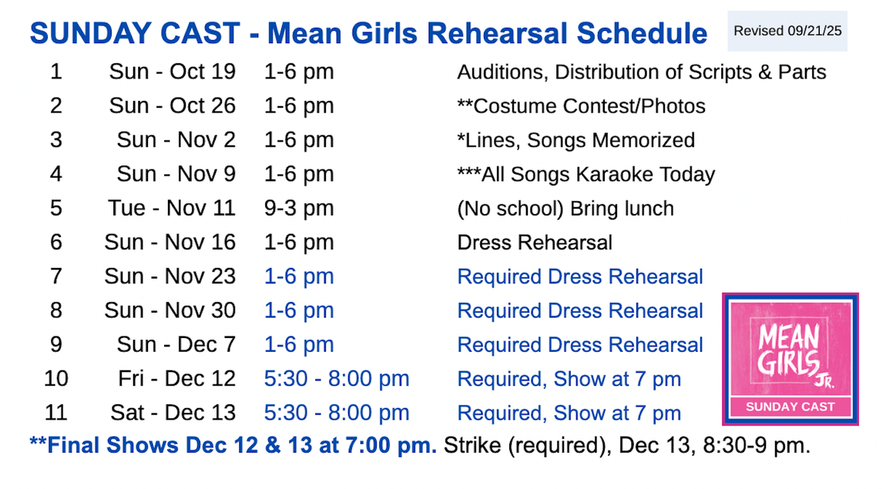Click the black Dress Rehearsal text for Nov 16
The width and height of the screenshot is (886, 489).
pos(535,243)
